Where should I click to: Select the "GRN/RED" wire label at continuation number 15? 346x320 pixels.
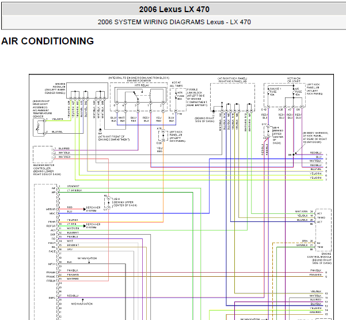point(315,313)
